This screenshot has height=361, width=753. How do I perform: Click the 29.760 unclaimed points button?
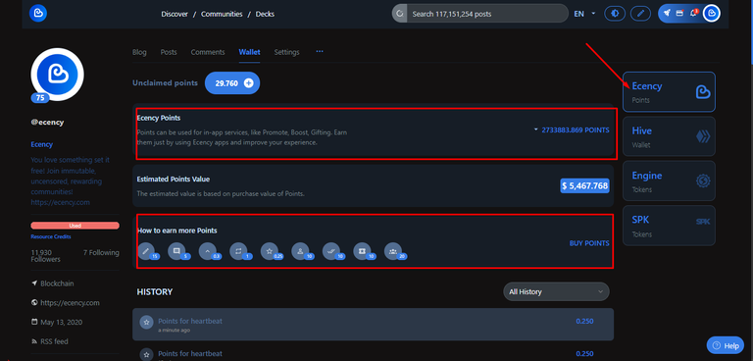(x=232, y=83)
